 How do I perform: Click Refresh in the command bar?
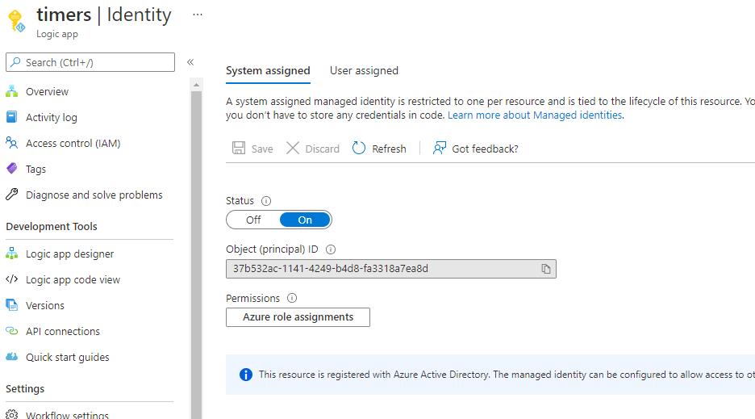380,149
